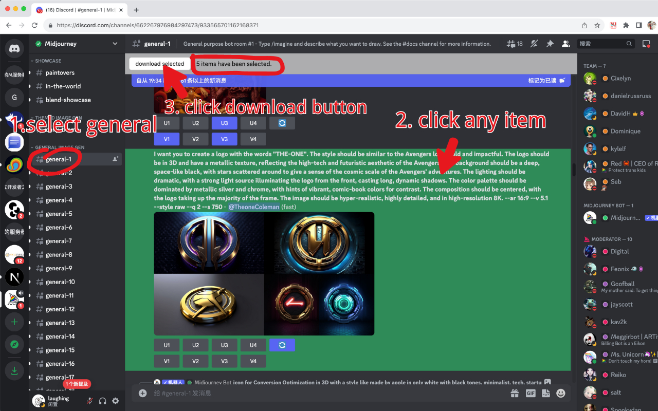Open Chrome extensions puzzle icon
658x411 pixels.
tap(626, 25)
